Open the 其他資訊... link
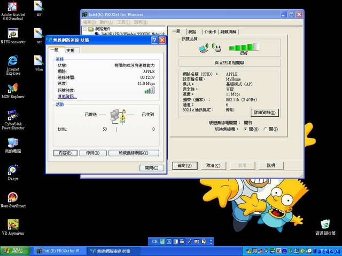 point(67,97)
